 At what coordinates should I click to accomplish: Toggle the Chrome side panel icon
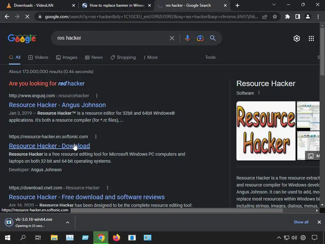tap(298, 17)
